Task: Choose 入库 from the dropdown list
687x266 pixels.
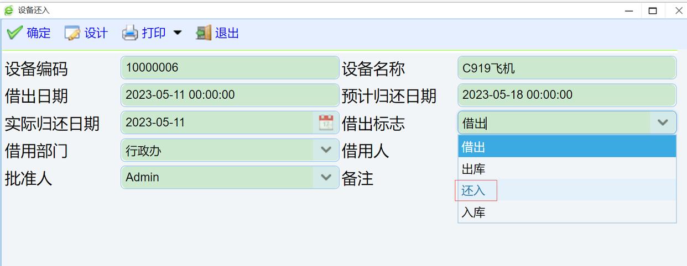Action: 566,212
